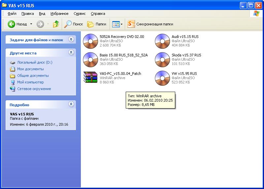Viewport: 264px width, 189px height.
Task: Click the folder synchronization toolbar button
Action: pyautogui.click(x=150, y=24)
